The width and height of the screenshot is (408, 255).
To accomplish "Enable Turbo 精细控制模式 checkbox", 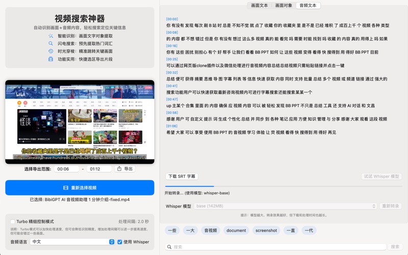I will (12, 221).
